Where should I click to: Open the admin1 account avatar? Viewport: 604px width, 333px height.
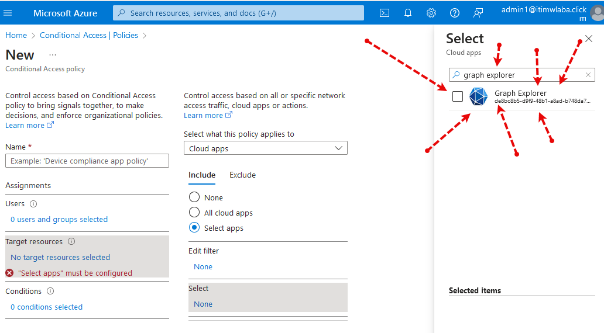point(598,13)
